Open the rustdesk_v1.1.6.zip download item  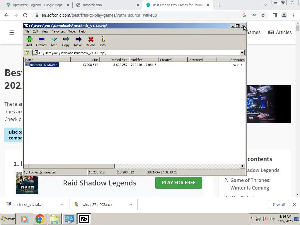29,204
